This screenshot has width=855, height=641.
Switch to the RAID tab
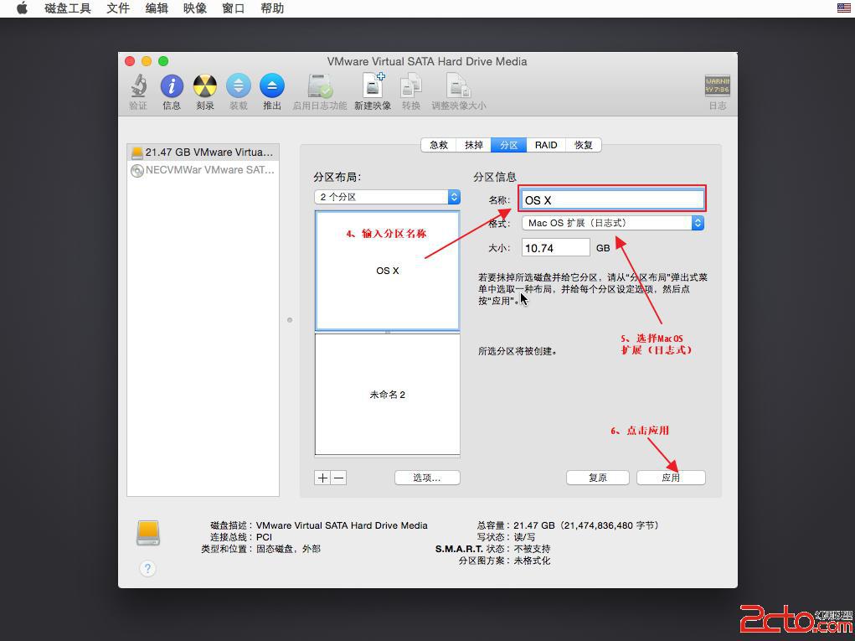(546, 145)
